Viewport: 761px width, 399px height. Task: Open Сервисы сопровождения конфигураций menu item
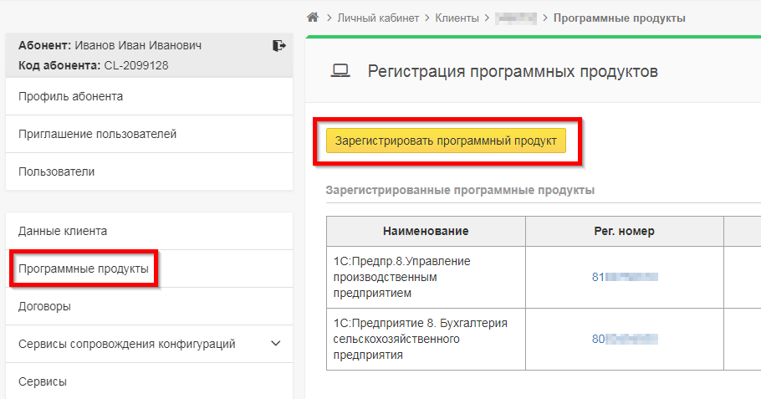point(149,344)
